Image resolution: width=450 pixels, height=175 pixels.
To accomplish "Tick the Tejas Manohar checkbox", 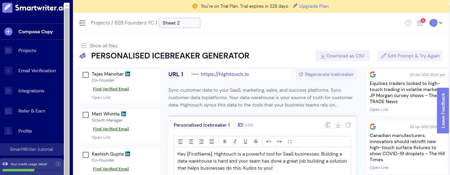I will 86,75.
